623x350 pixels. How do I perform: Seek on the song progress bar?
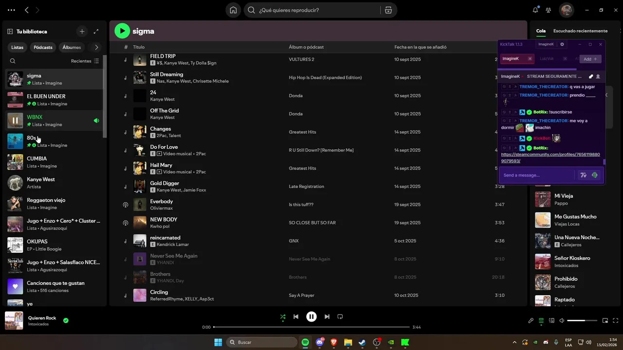[311, 327]
